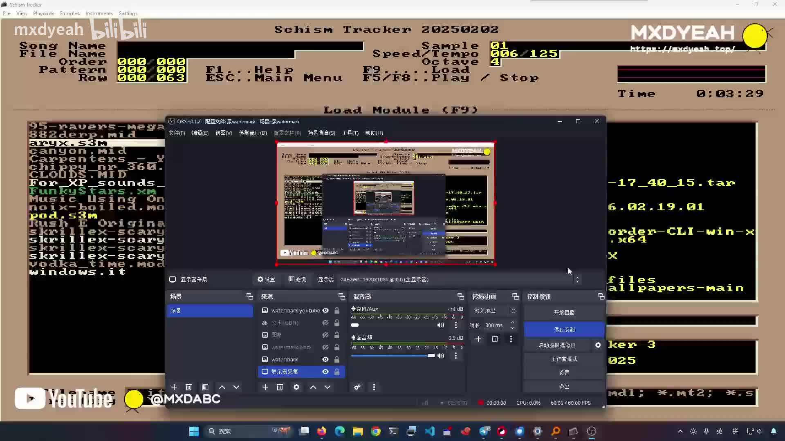This screenshot has width=785, height=441.
Task: Add transition with plus icon
Action: [478, 339]
